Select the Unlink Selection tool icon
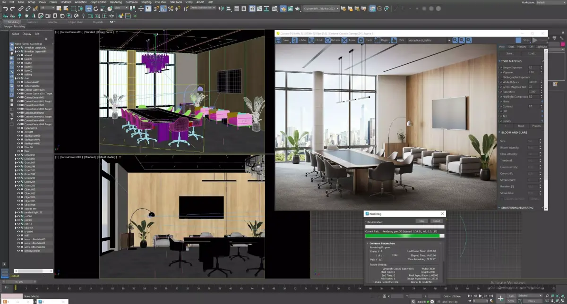Screen dimensions: 567x304 click(x=28, y=9)
